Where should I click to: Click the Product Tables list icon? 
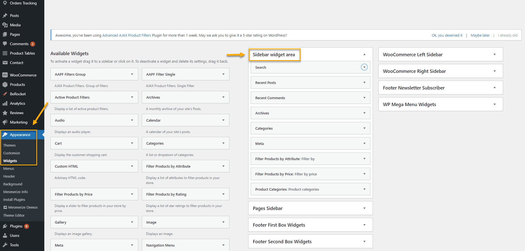pyautogui.click(x=5, y=53)
